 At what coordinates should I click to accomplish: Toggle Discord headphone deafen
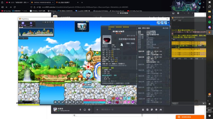click(x=85, y=110)
